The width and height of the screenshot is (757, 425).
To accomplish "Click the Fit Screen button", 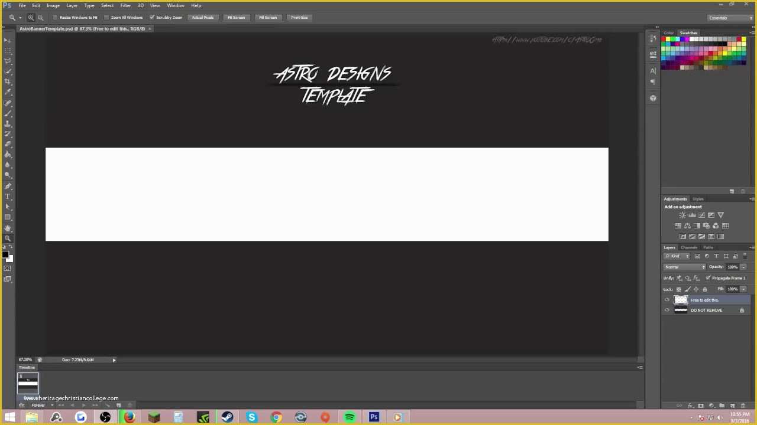I will [236, 18].
